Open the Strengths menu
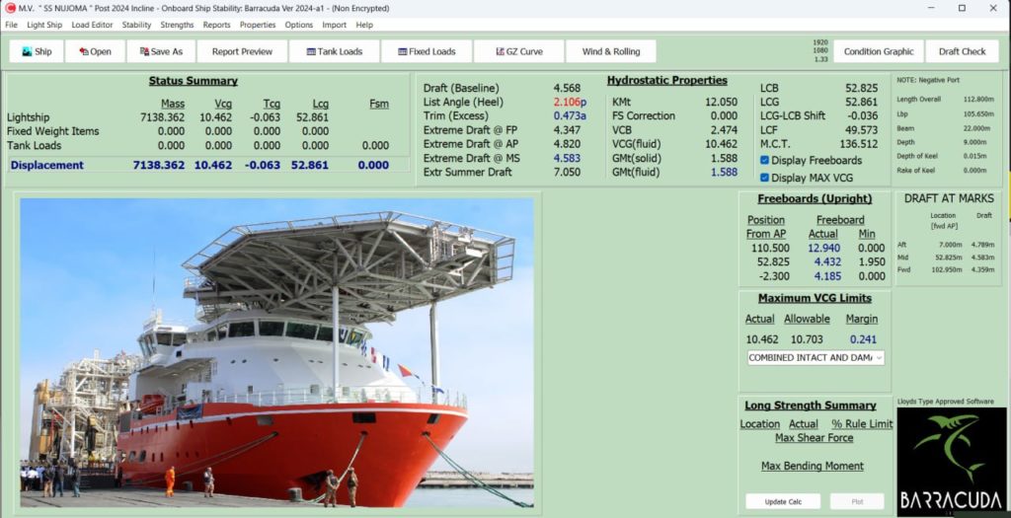This screenshot has height=518, width=1011. click(x=177, y=25)
